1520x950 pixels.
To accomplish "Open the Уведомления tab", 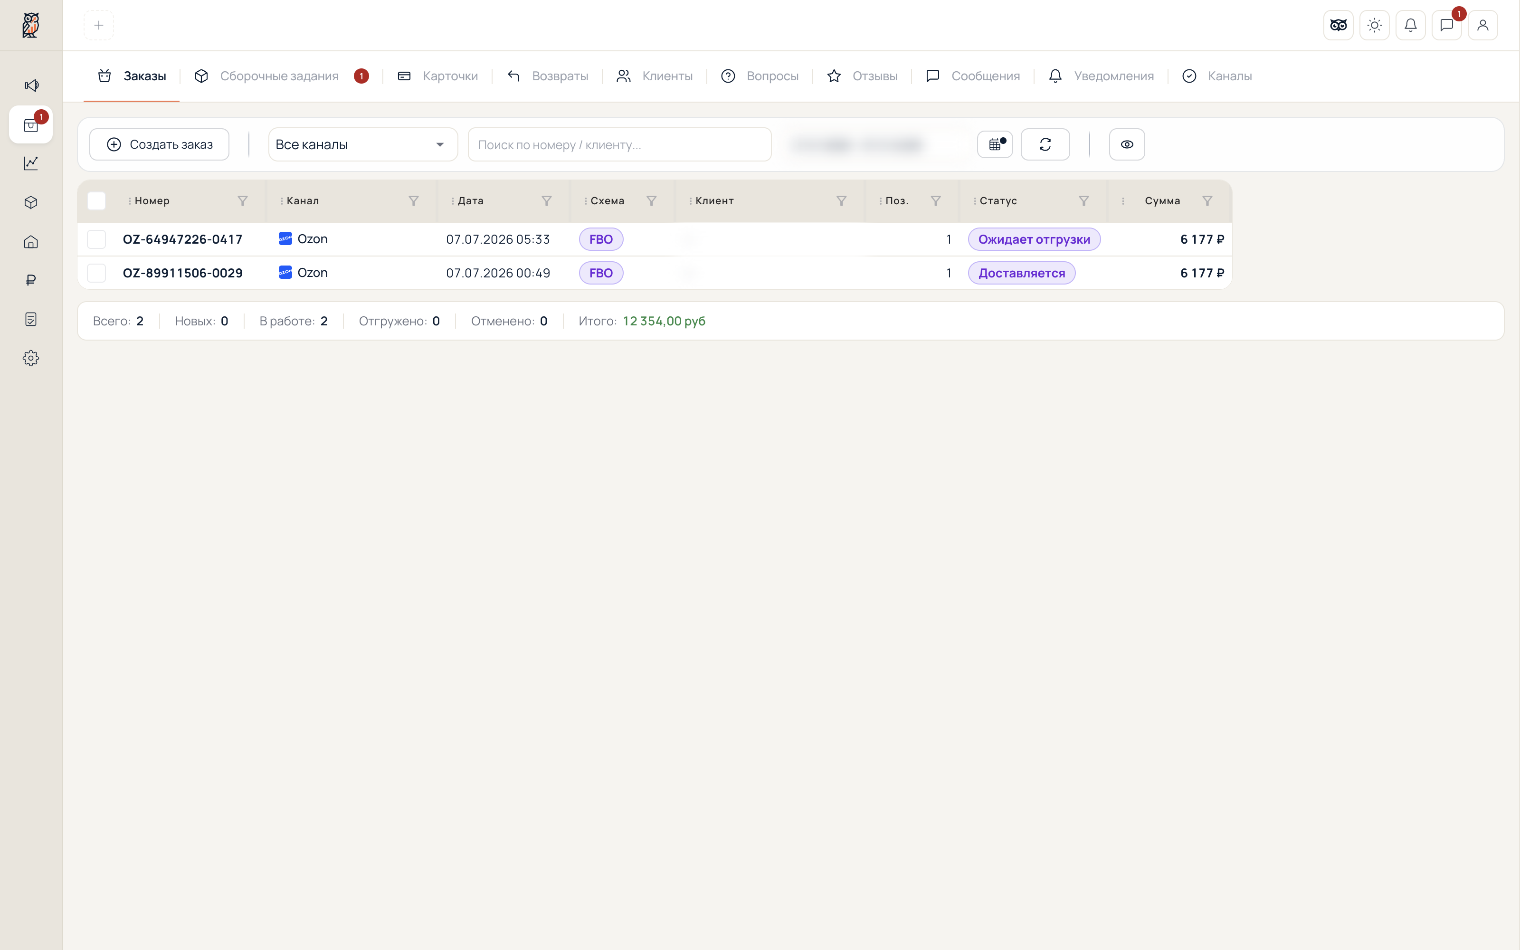I will (x=1101, y=76).
